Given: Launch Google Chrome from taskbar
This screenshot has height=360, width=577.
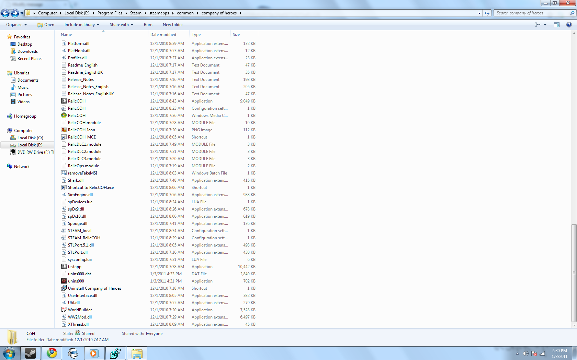Looking at the screenshot, I should (52, 353).
